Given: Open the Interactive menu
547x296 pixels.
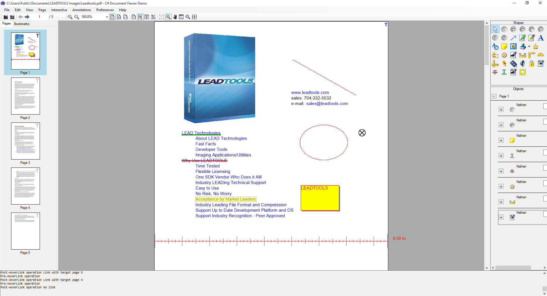Looking at the screenshot, I should click(x=59, y=10).
